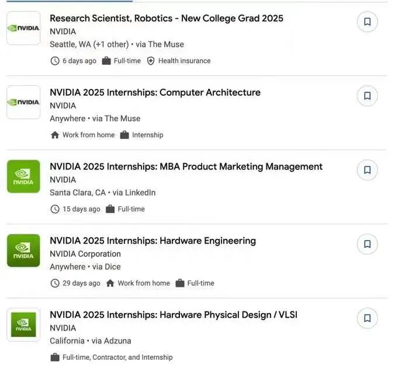Viewport: 395px width, 368px height.
Task: Bookmark the Hardware Physical Design / VLSI job
Action: coord(367,318)
